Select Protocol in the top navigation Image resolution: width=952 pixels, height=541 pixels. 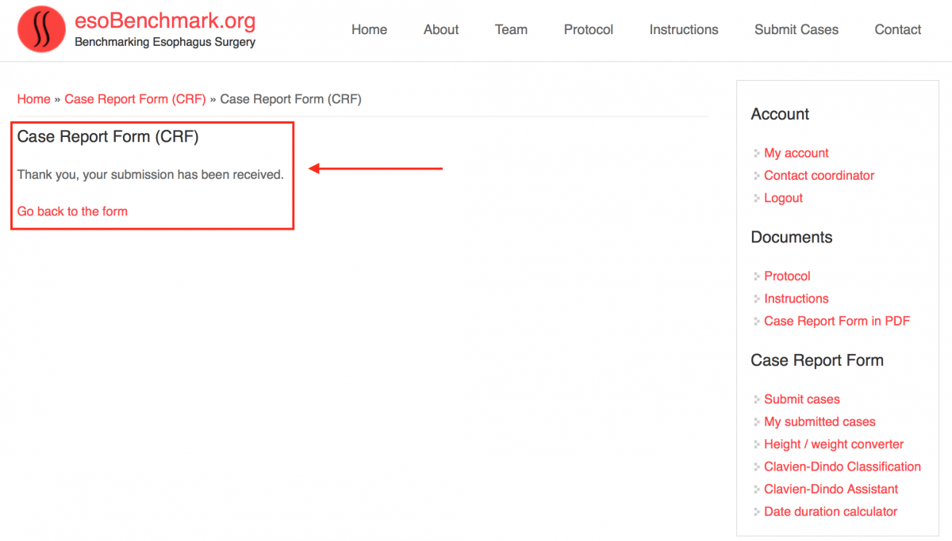click(x=588, y=29)
